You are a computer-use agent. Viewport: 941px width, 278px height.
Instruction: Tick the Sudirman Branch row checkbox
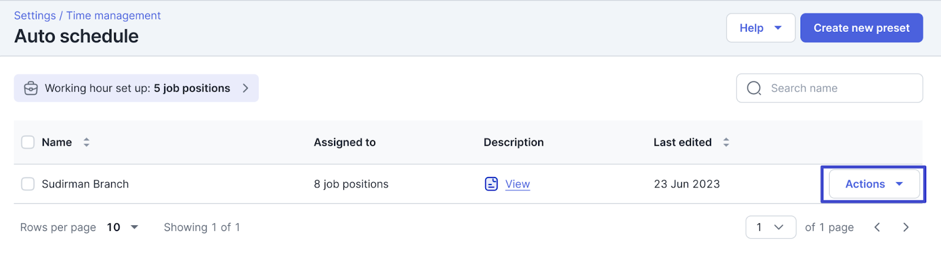(28, 184)
